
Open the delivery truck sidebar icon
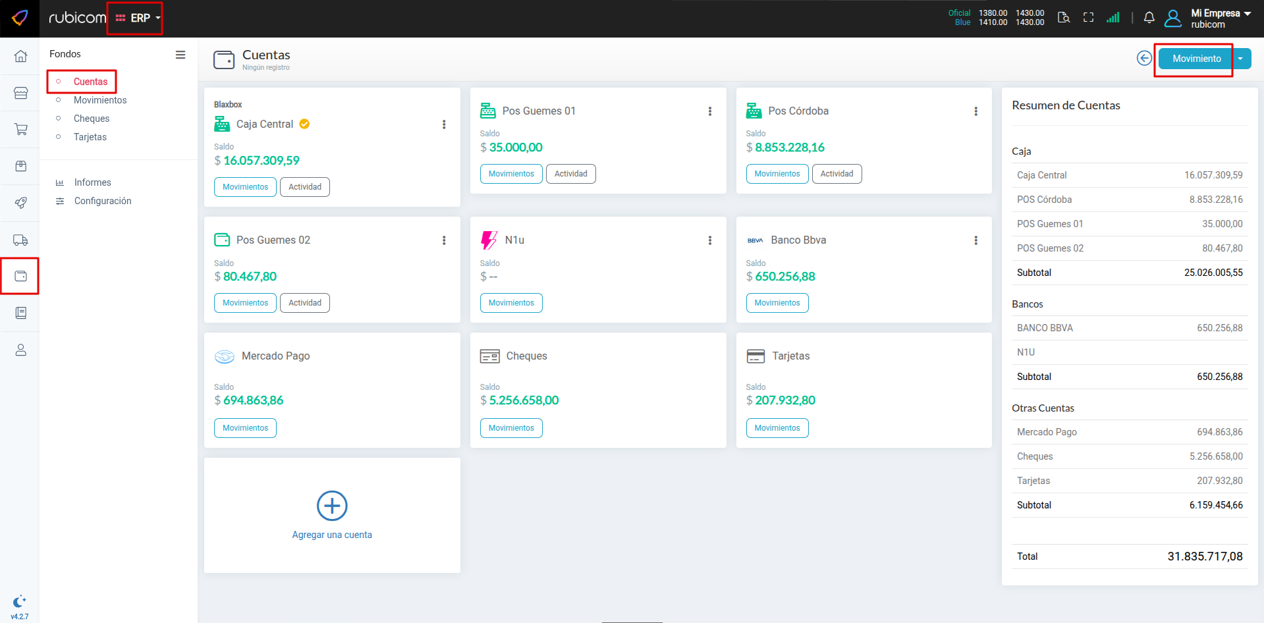tap(20, 240)
